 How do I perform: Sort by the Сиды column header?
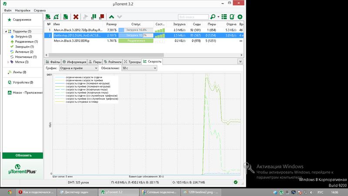point(194,24)
